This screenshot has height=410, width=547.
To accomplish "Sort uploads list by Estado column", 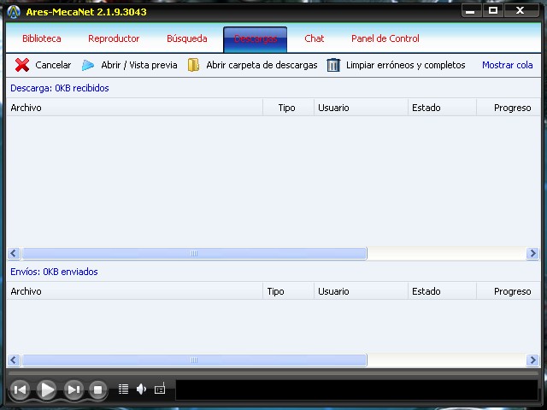I will [x=442, y=291].
